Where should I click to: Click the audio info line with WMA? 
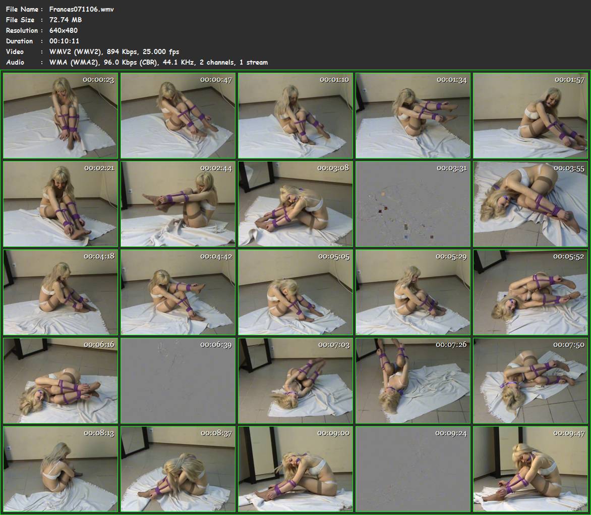158,62
